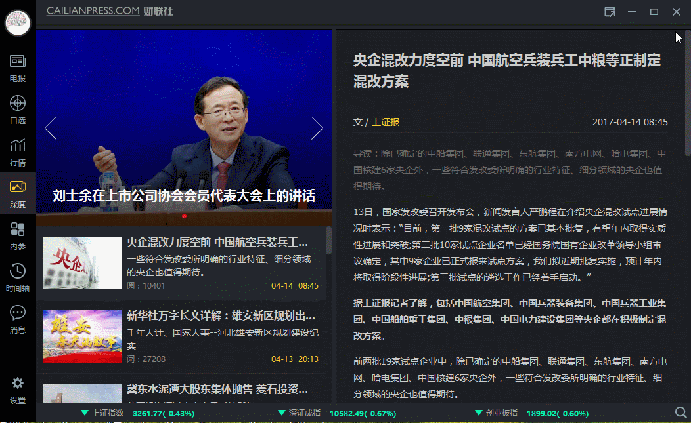This screenshot has height=423, width=691.
Task: Click the bold paragraph starting 据上证报记者了解
Action: 510,319
